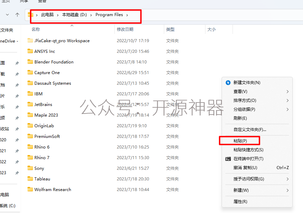
Task: Click the 2023/7/20 15:46 date cell
Action: pos(133,51)
